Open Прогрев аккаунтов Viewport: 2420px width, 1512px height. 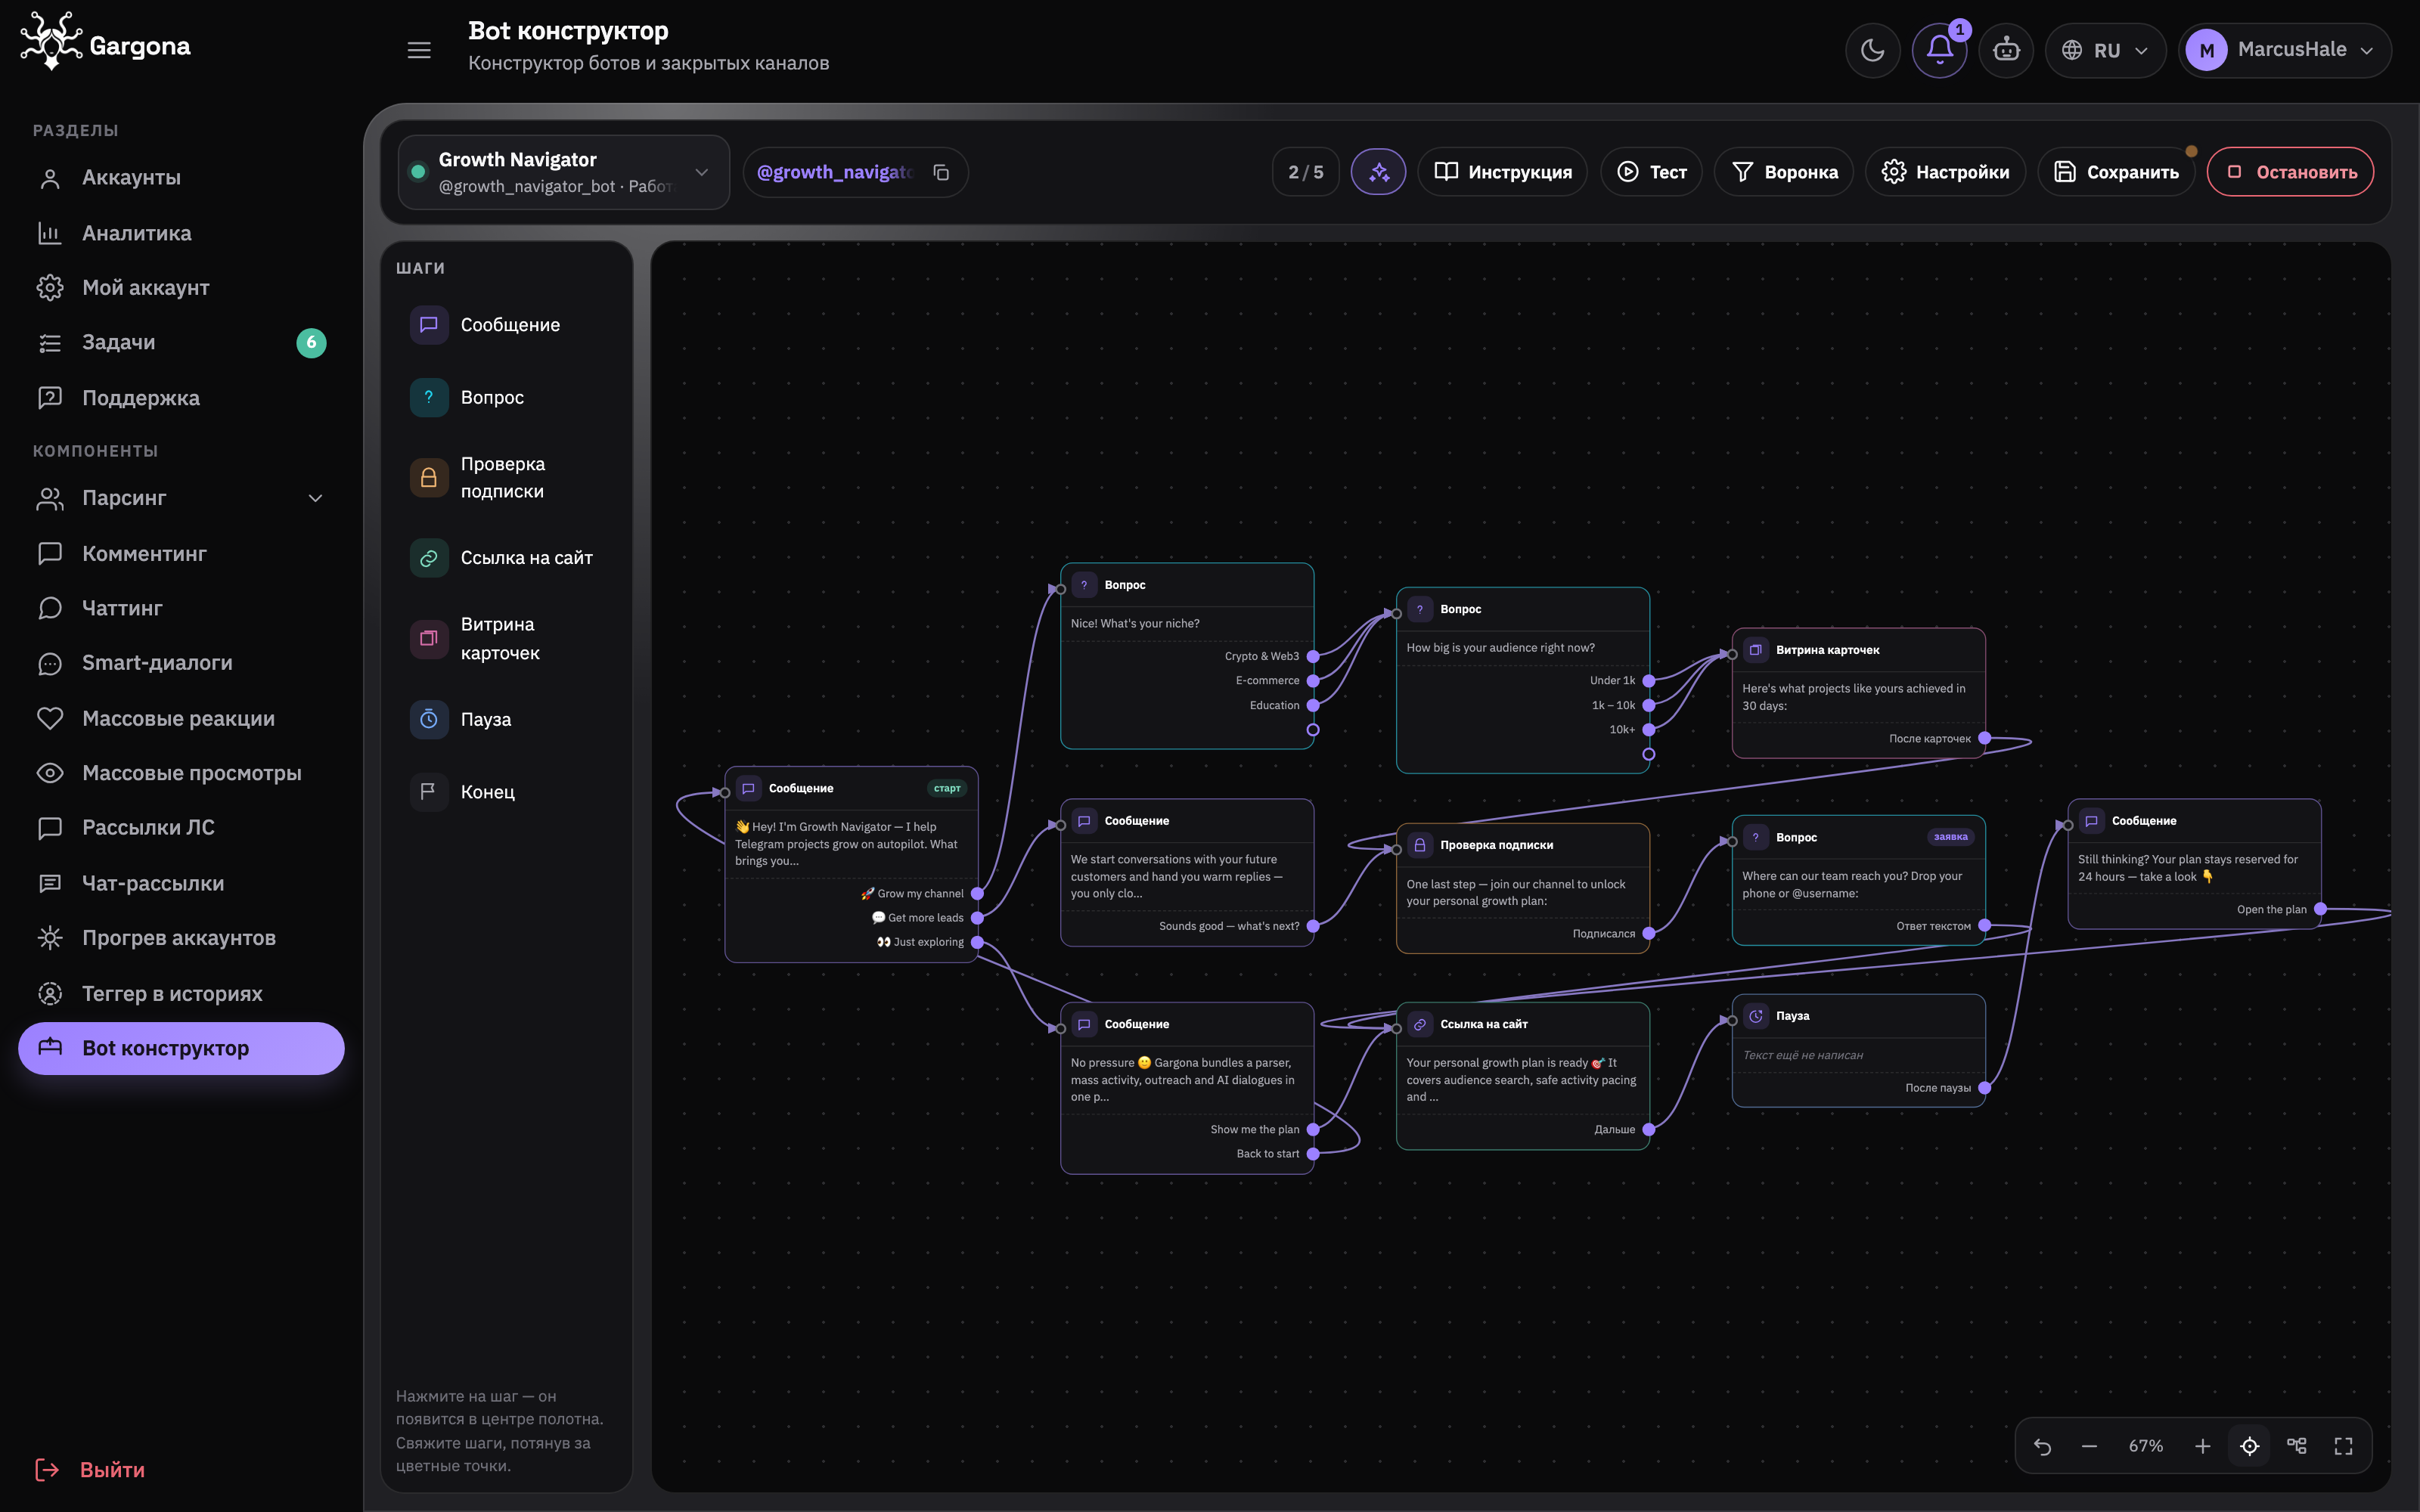point(181,938)
